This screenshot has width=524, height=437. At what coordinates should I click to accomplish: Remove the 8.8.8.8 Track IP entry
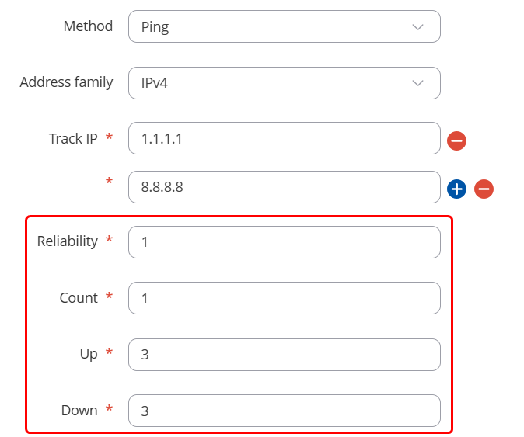tap(484, 189)
